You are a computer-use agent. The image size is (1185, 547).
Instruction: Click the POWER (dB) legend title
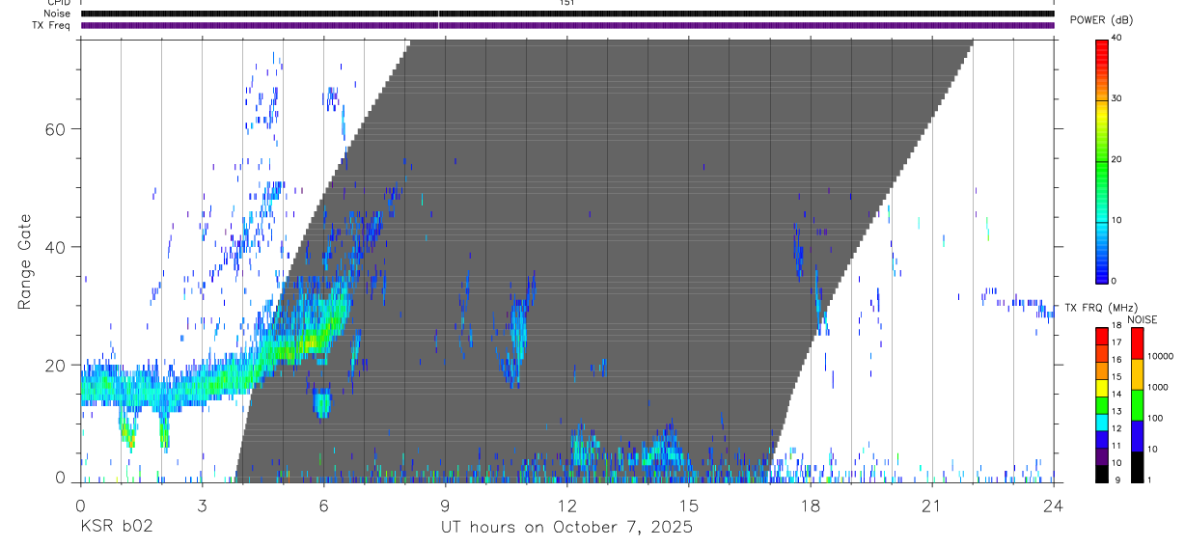tap(1101, 20)
